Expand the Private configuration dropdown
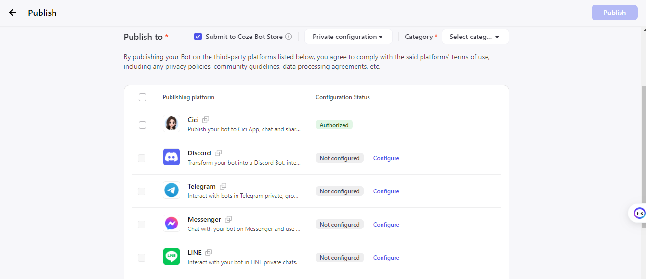The width and height of the screenshot is (646, 279). click(x=348, y=37)
